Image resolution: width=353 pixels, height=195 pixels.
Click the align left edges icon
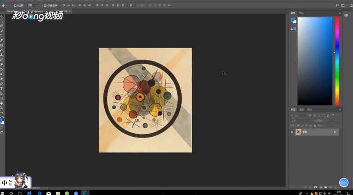pos(80,5)
